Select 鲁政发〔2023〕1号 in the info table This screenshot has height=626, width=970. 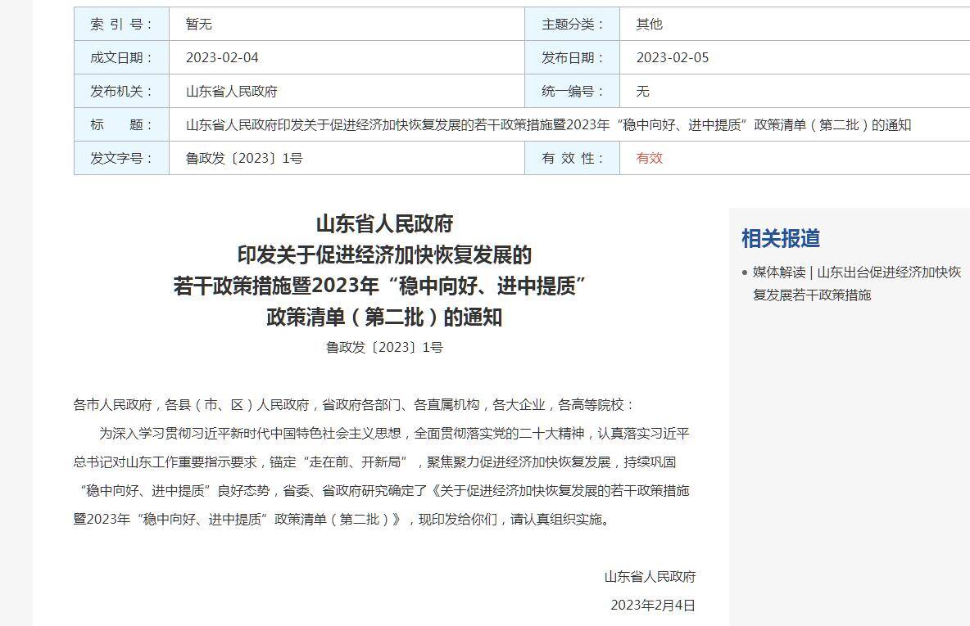coord(244,159)
